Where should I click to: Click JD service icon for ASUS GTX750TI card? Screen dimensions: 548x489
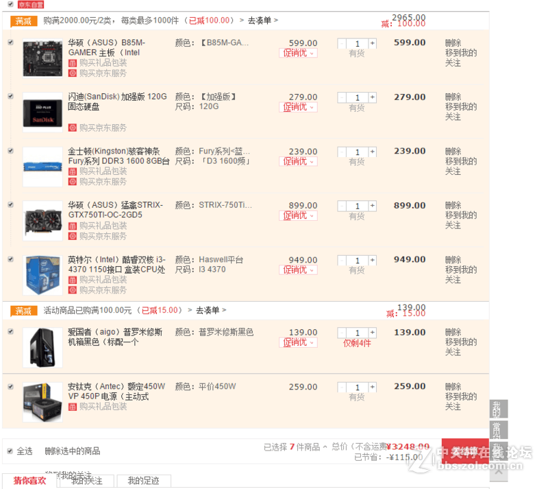pyautogui.click(x=73, y=236)
